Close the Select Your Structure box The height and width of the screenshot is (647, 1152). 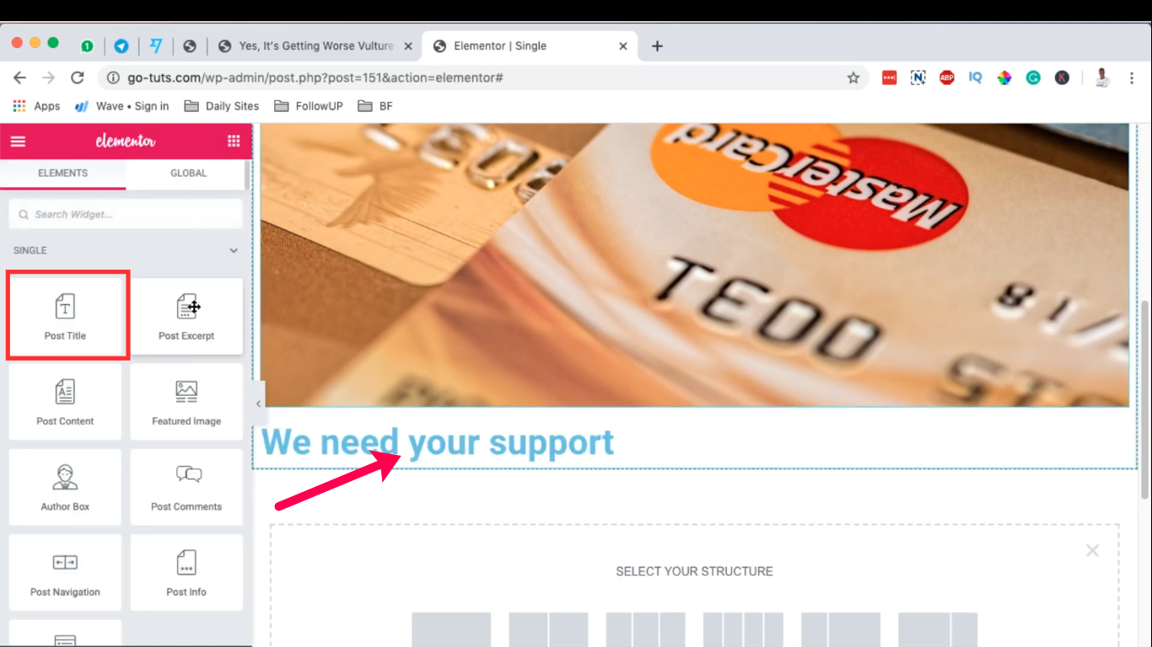[1092, 550]
